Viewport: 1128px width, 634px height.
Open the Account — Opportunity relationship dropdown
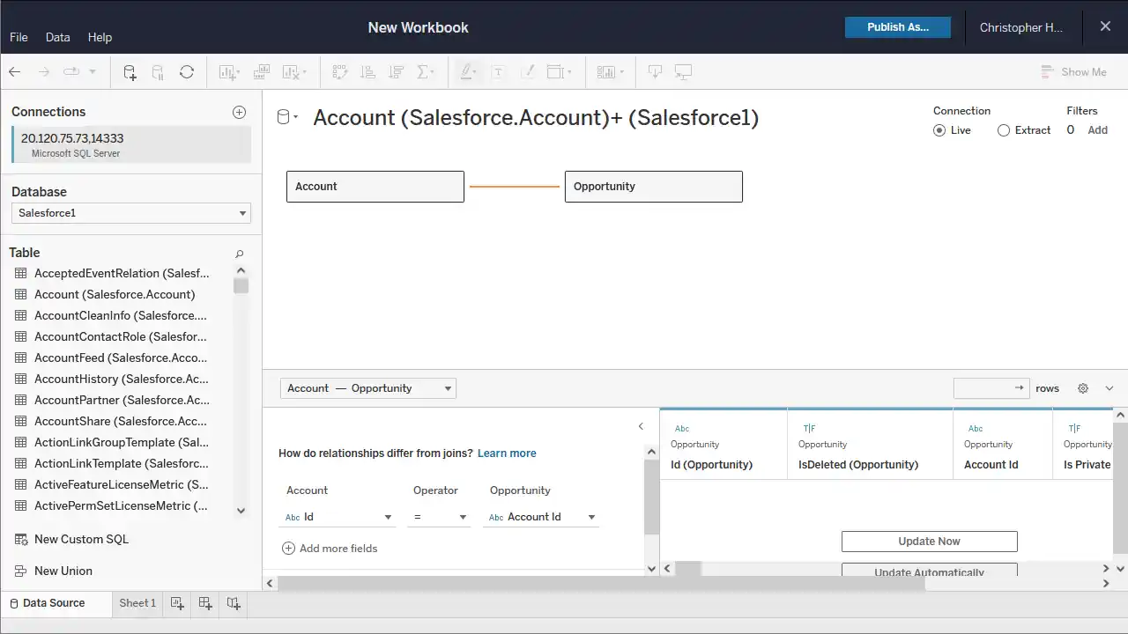tap(367, 388)
